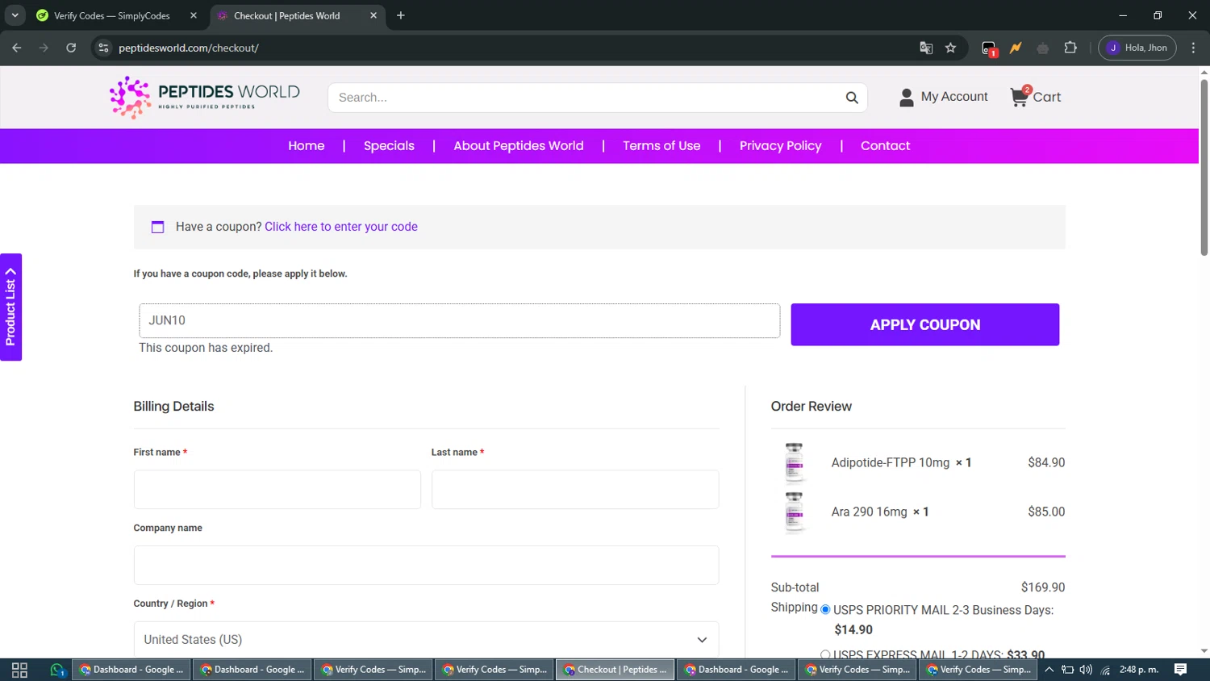Select USPS Express Mail radio button
The height and width of the screenshot is (681, 1210).
click(825, 654)
